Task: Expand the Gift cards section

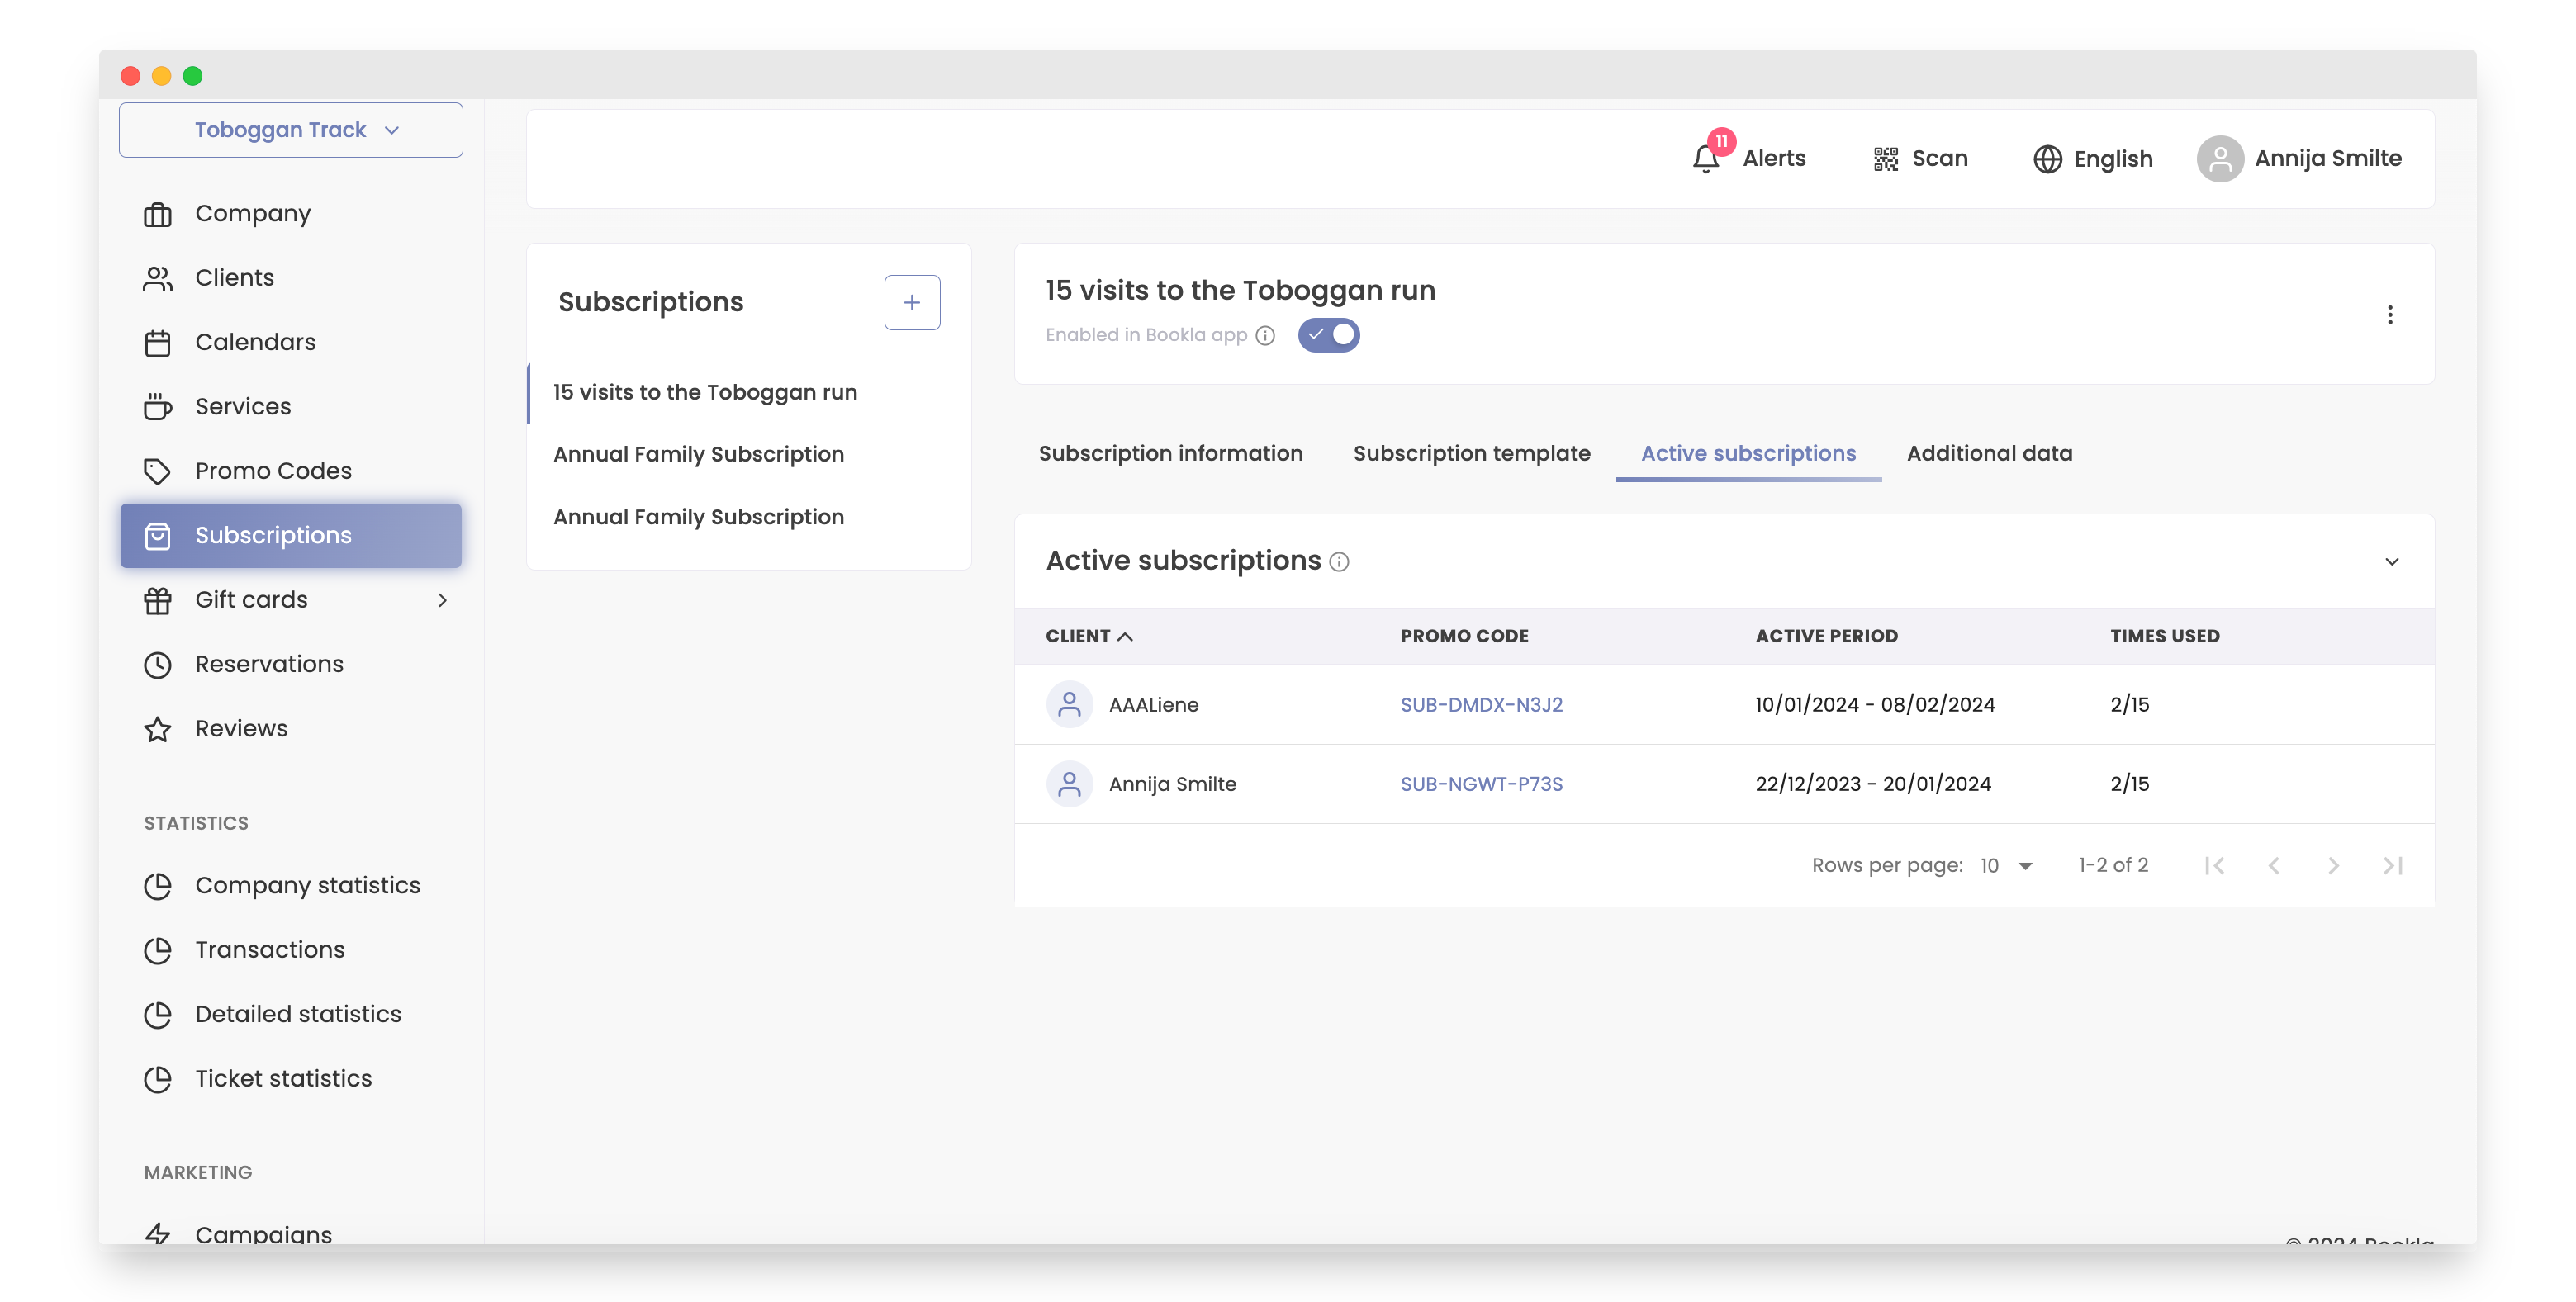Action: coord(443,600)
